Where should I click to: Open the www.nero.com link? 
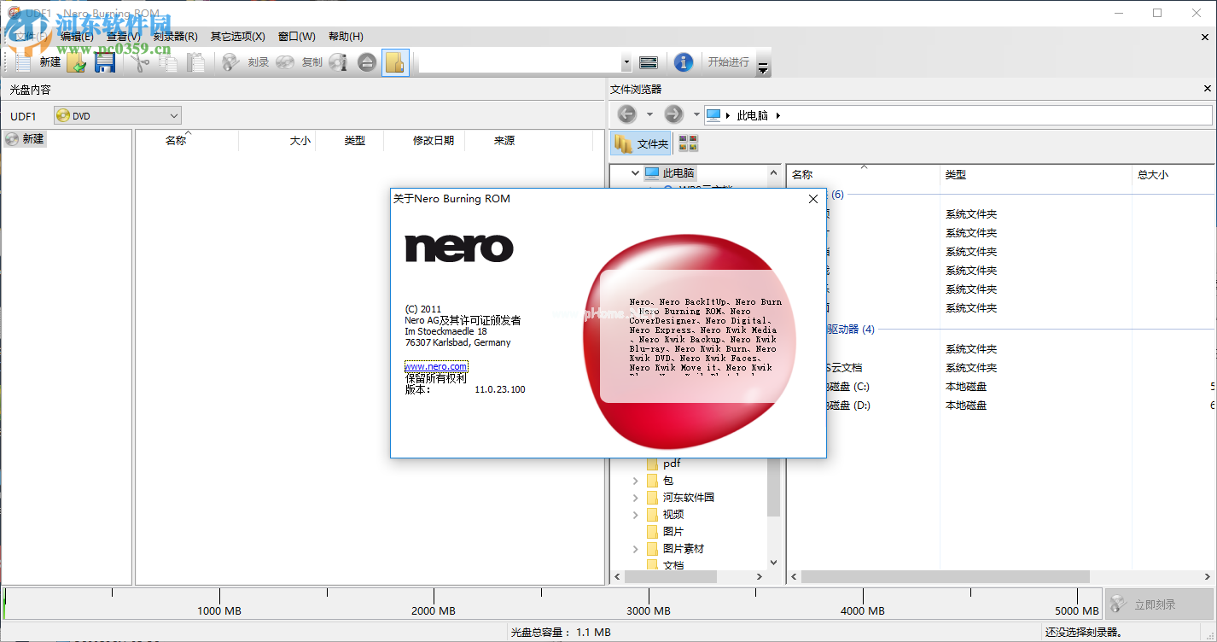[436, 367]
